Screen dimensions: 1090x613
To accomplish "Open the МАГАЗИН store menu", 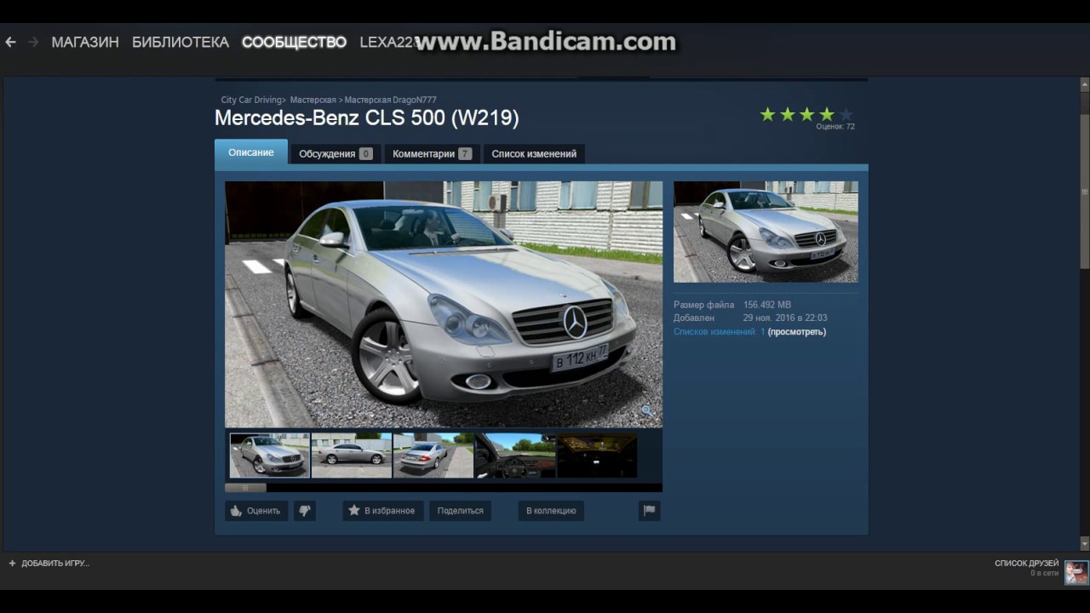I will tap(85, 42).
